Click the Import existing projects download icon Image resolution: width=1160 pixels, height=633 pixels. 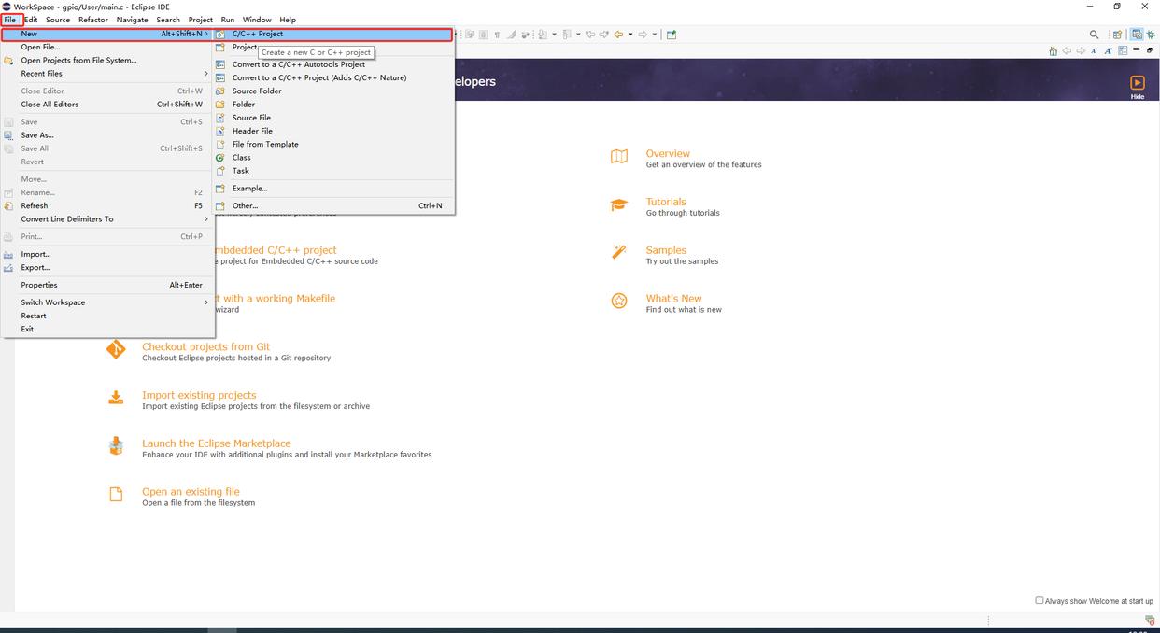[116, 398]
